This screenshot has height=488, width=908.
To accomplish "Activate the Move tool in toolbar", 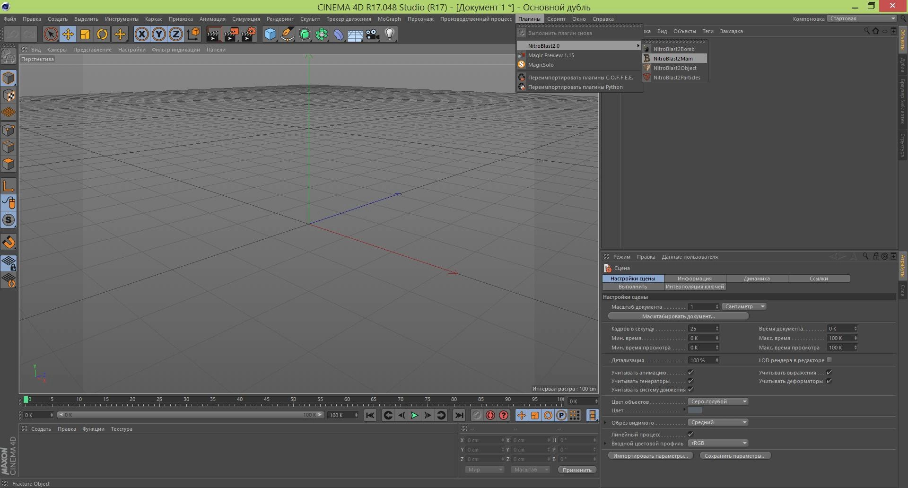I will pyautogui.click(x=68, y=34).
